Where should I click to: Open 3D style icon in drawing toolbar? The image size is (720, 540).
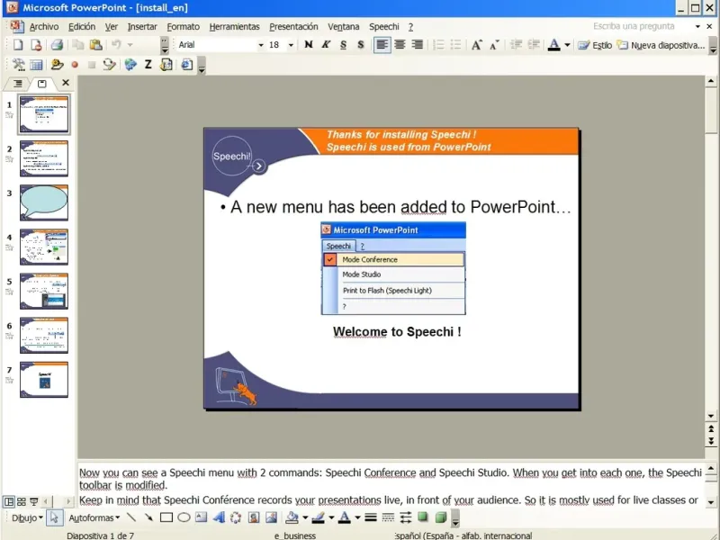440,517
